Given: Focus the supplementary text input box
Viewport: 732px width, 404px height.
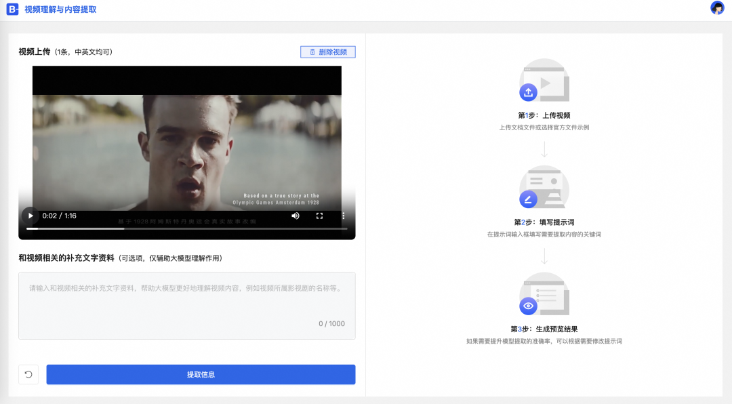Looking at the screenshot, I should [x=187, y=306].
